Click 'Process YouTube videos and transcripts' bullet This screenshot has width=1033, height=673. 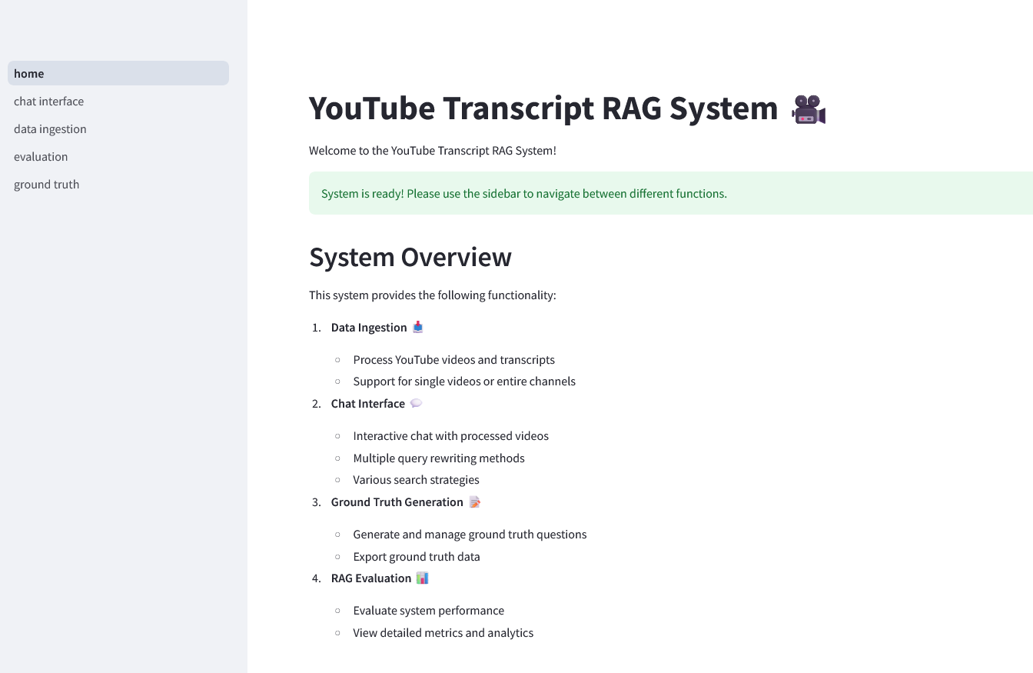pos(454,359)
